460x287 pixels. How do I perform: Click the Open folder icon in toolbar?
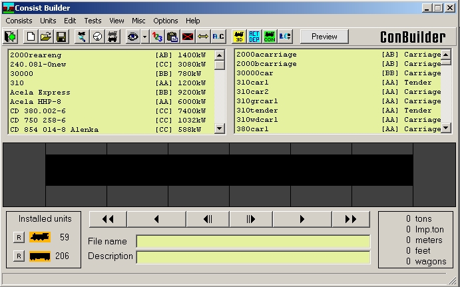45,37
